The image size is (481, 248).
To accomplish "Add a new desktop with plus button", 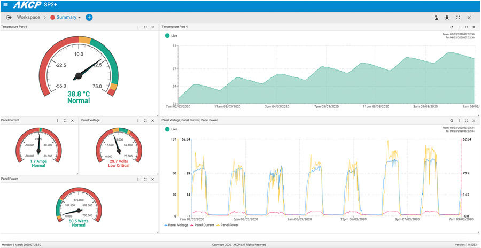I will (89, 18).
